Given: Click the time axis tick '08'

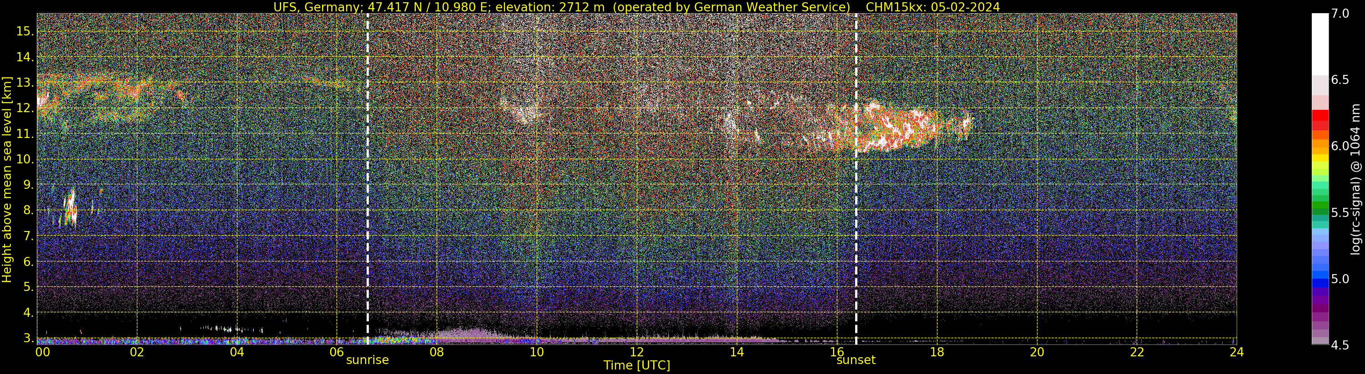Looking at the screenshot, I should point(437,352).
